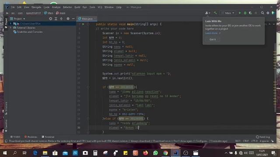
Task: Toggle the Structure tool window side tab
Action: [x=6, y=109]
